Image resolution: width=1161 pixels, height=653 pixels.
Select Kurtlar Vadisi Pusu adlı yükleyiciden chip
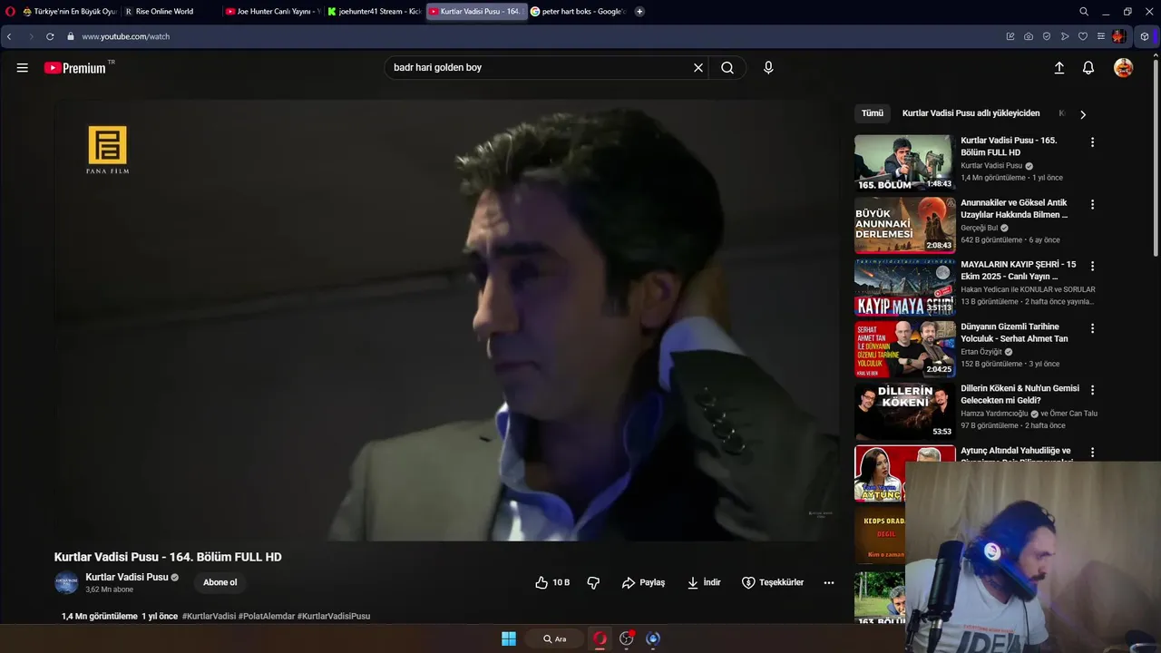tap(971, 113)
